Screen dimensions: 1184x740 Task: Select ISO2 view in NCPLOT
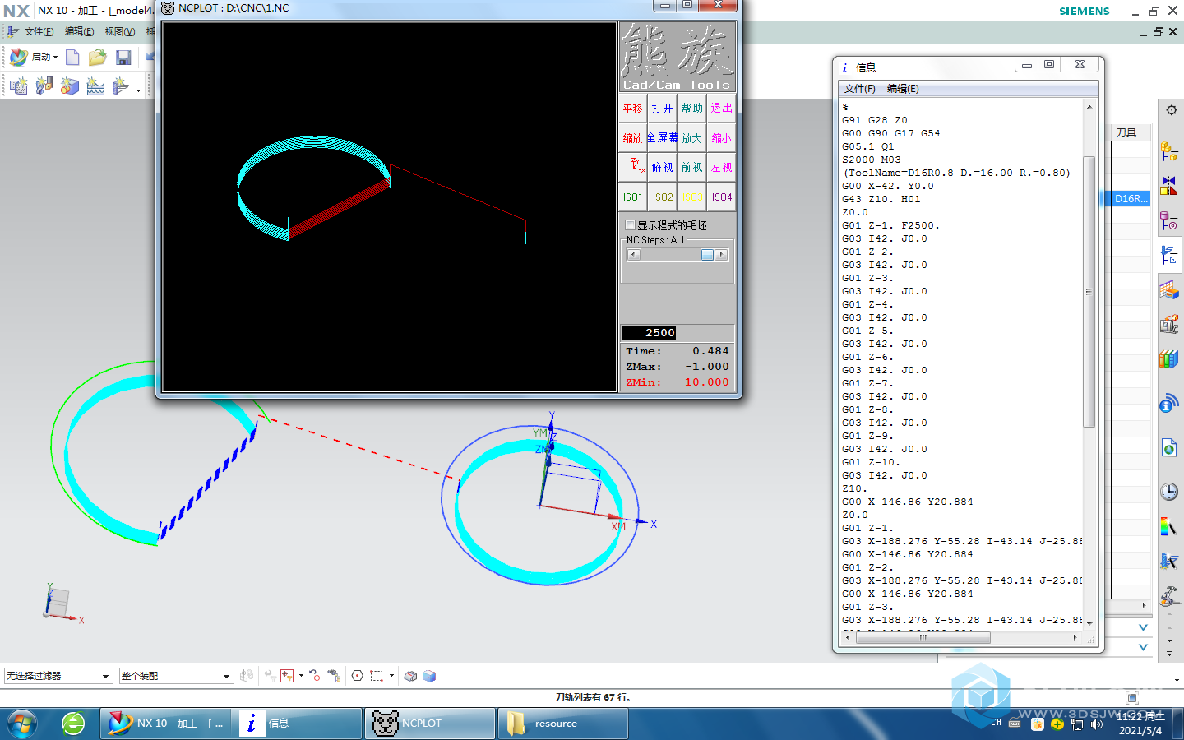[x=662, y=197]
